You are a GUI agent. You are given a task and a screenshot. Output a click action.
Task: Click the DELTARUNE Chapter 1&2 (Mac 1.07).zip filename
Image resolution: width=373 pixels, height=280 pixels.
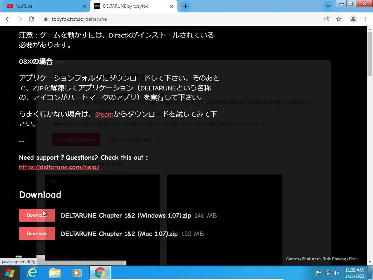pyautogui.click(x=119, y=234)
